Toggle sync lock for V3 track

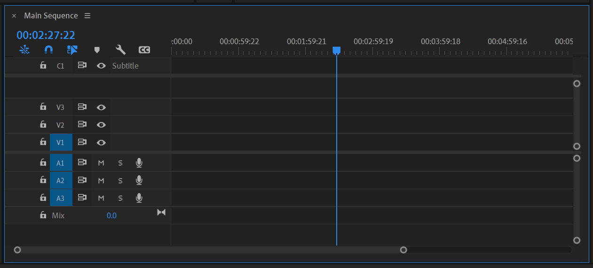[x=82, y=107]
